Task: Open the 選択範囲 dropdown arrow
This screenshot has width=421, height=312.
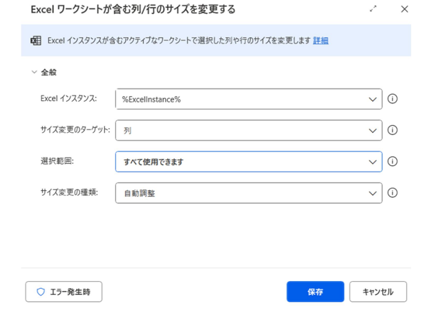Action: pyautogui.click(x=373, y=162)
